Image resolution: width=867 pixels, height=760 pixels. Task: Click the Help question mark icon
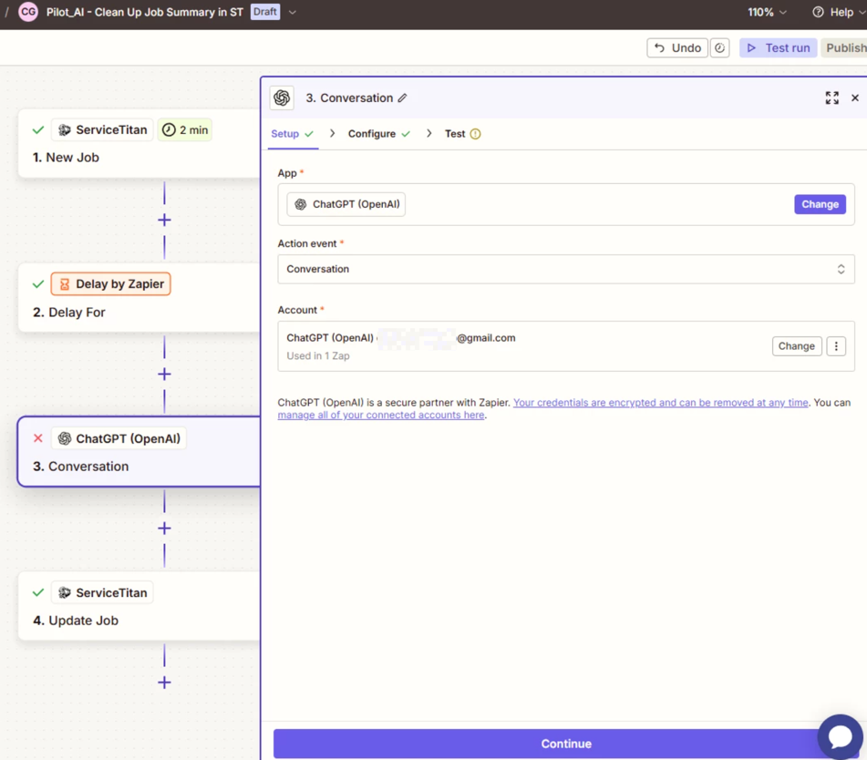pos(818,12)
